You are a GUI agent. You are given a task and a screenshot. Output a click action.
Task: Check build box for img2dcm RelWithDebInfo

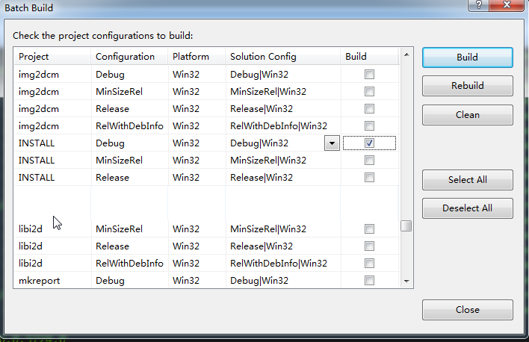(x=369, y=125)
